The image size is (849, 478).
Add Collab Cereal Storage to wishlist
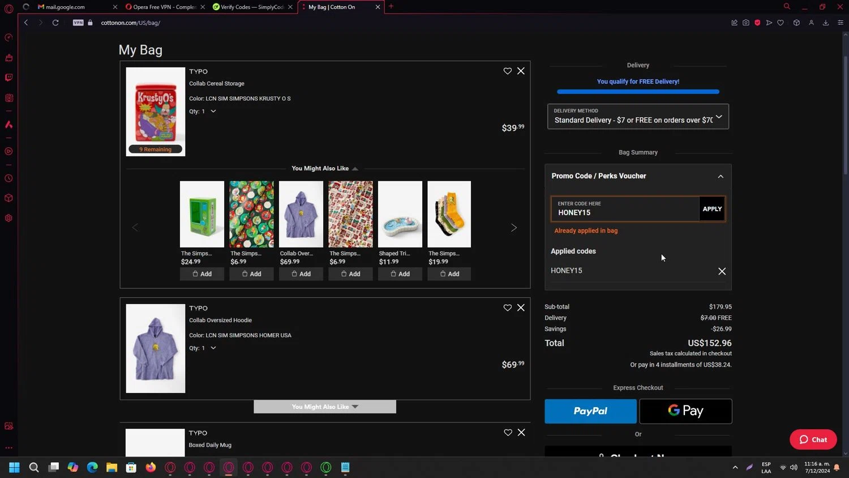507,71
